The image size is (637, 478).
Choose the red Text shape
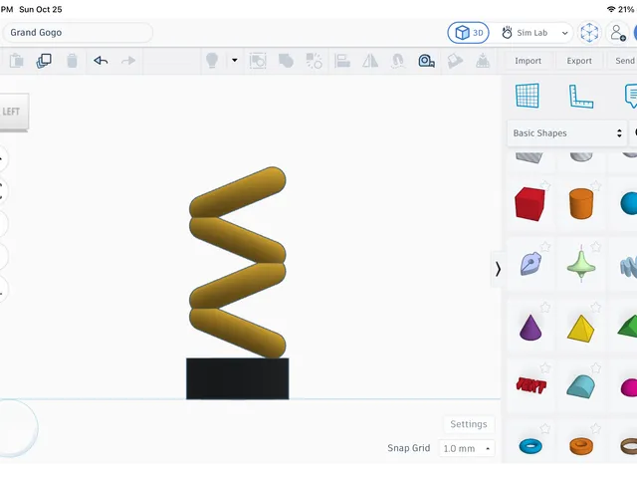[x=531, y=385]
